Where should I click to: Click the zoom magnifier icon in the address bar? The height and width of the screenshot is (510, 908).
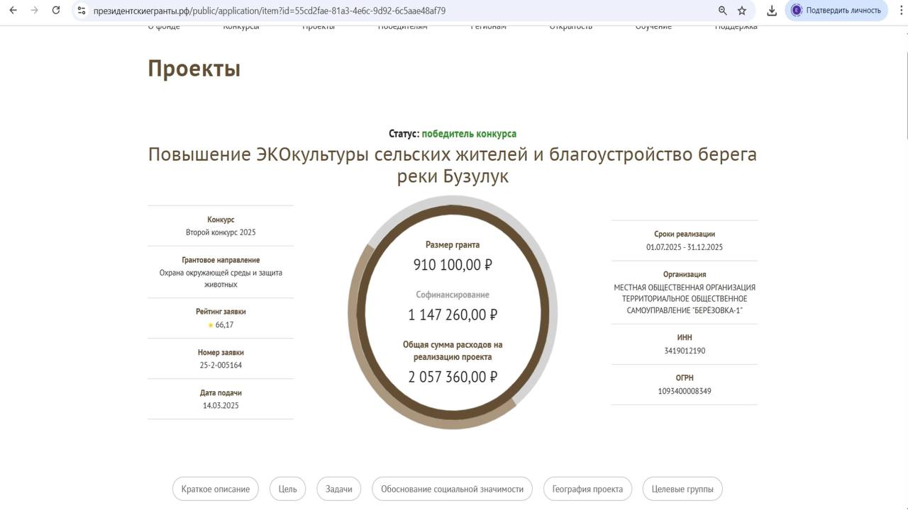pos(722,11)
